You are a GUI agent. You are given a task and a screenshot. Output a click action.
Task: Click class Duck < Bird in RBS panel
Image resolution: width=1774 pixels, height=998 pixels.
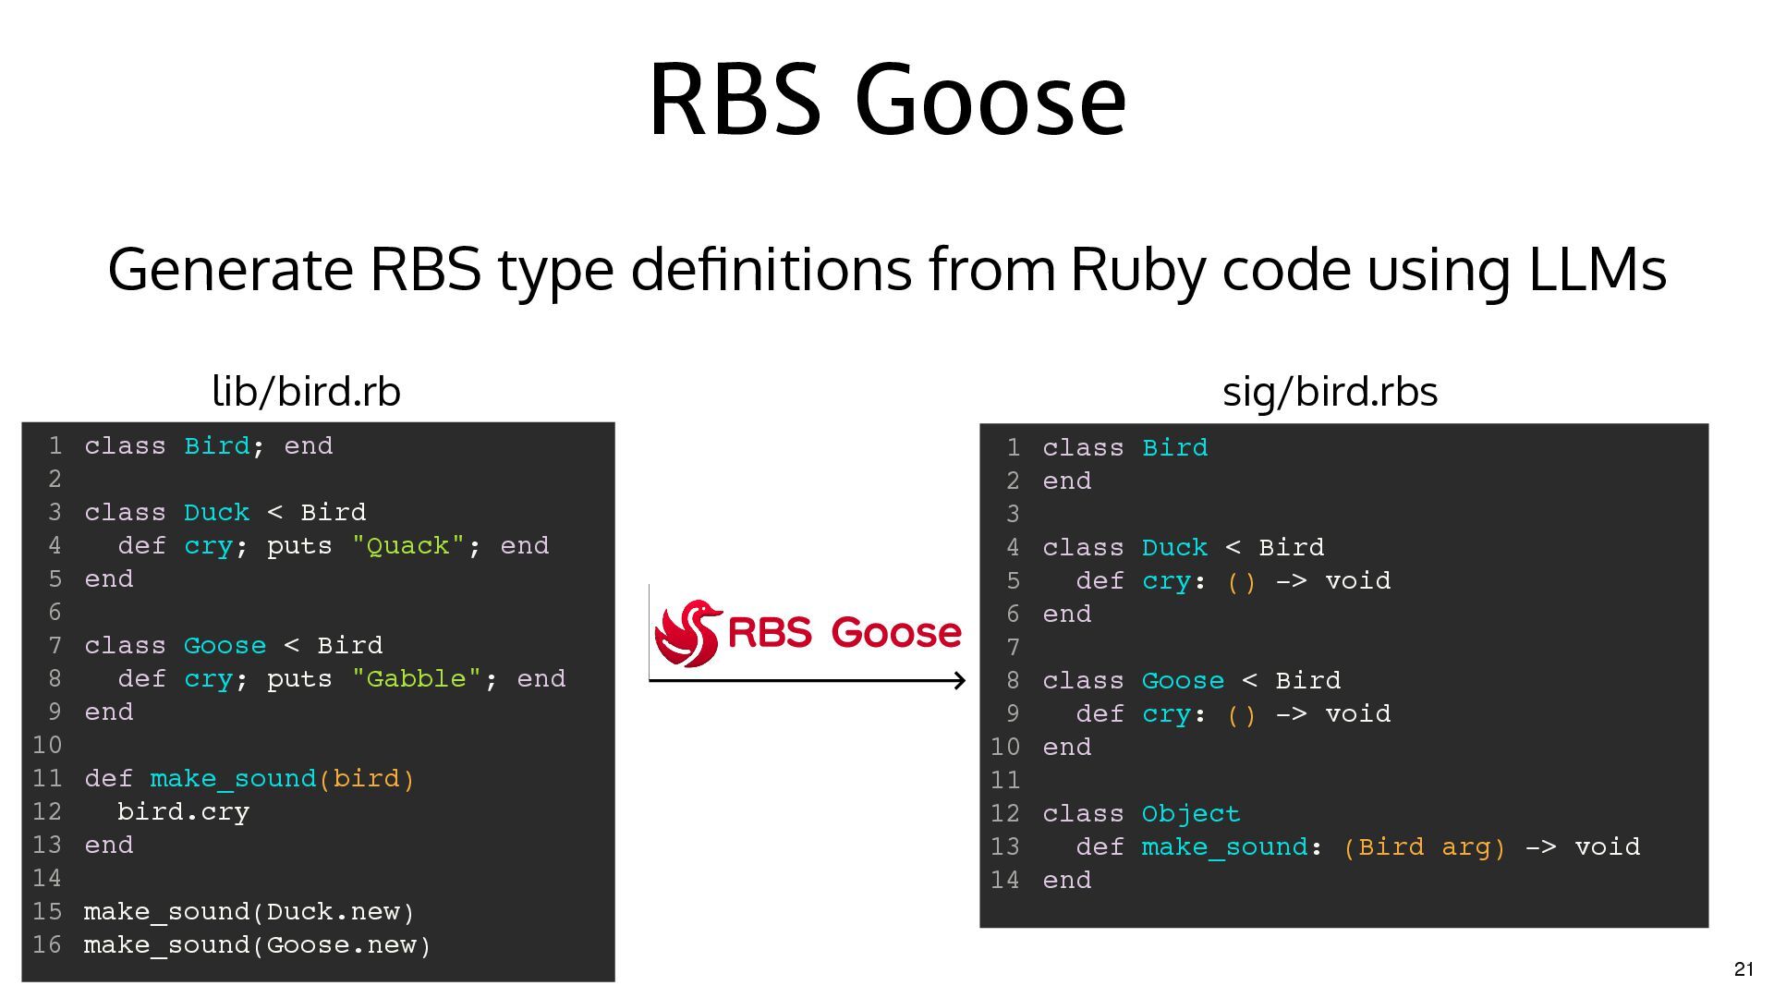click(x=1183, y=548)
